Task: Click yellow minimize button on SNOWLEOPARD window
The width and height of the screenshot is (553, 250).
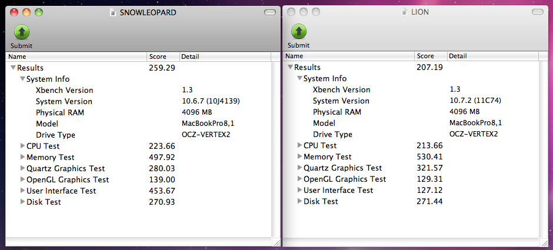Action: (26, 13)
